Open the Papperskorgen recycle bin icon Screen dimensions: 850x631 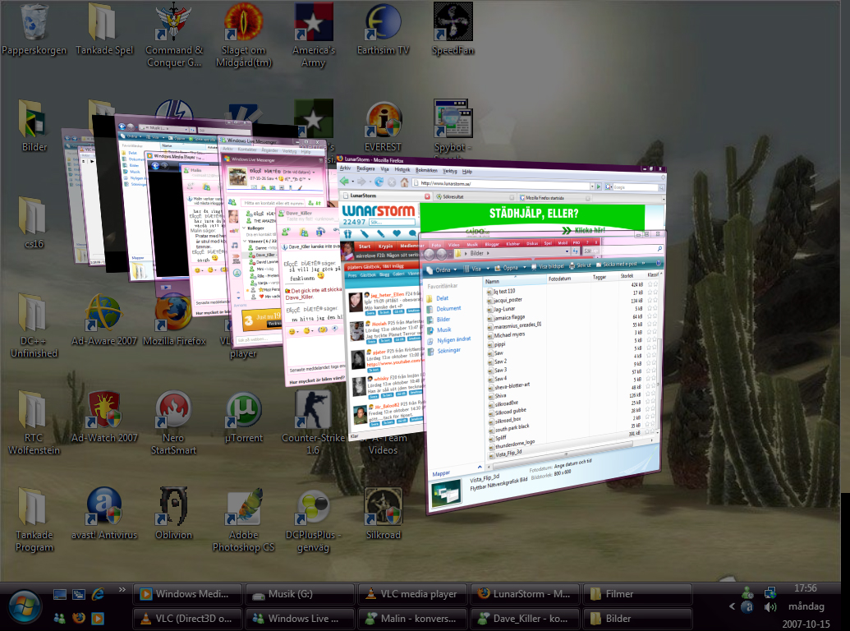click(34, 23)
